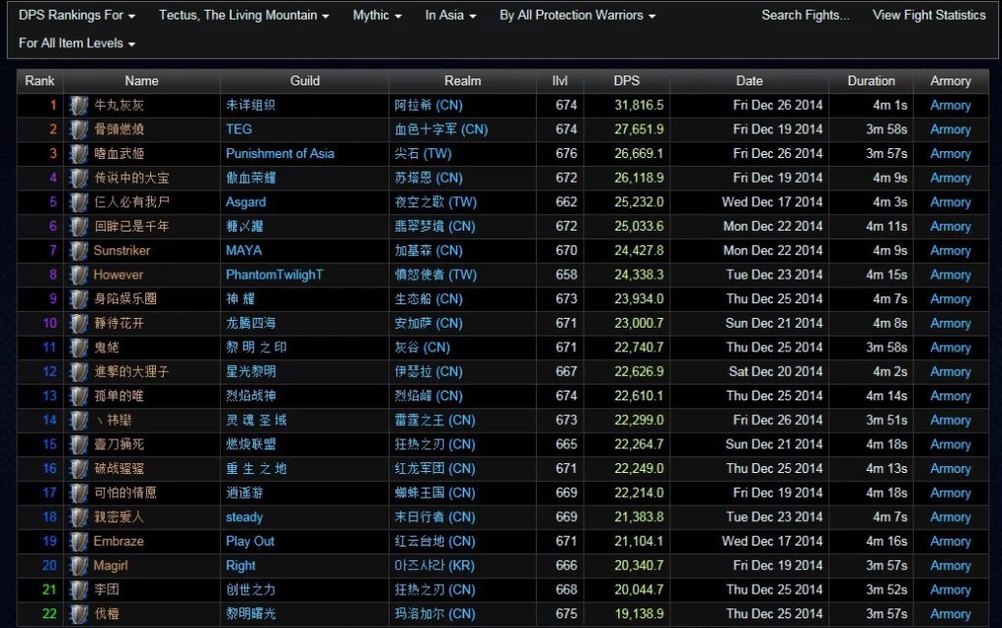This screenshot has width=1002, height=628.
Task: Open the DPS Rankings For dropdown
Action: (x=77, y=16)
